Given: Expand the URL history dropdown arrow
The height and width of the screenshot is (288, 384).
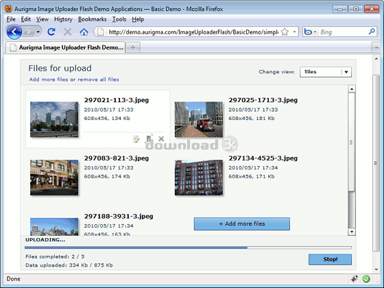Looking at the screenshot, I should point(294,32).
